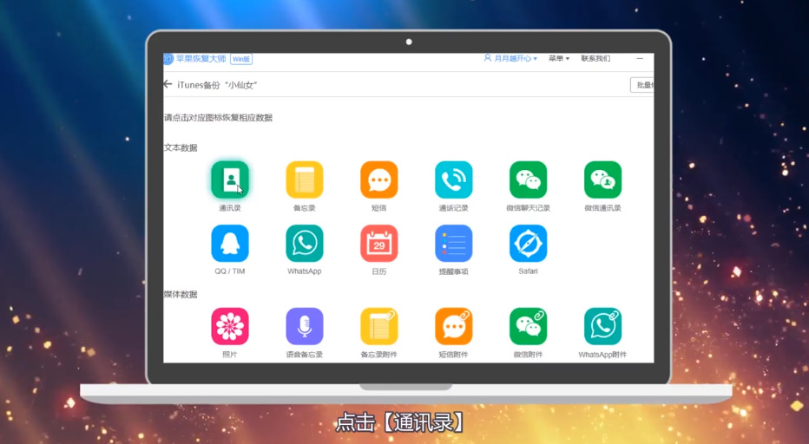The height and width of the screenshot is (444, 809).
Task: Click the 联系我们 link
Action: pyautogui.click(x=595, y=58)
